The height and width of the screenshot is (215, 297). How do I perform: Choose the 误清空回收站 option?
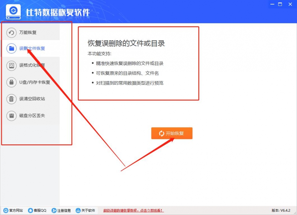click(x=32, y=99)
